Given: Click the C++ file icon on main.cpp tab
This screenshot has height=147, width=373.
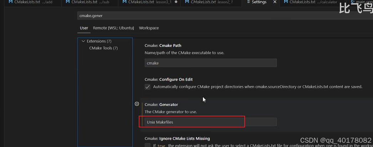Looking at the screenshot, I should (x=353, y=2).
